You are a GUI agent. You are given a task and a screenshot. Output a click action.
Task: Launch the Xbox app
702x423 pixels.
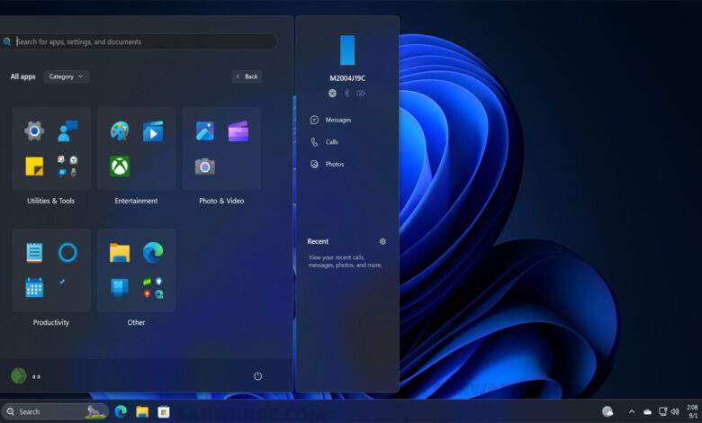tap(120, 166)
